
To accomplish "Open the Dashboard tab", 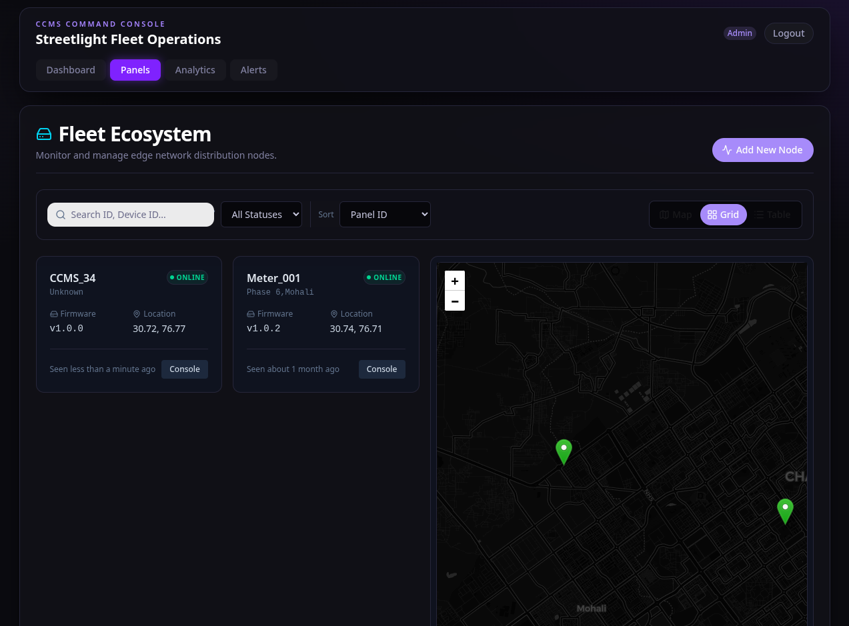I will (x=71, y=70).
